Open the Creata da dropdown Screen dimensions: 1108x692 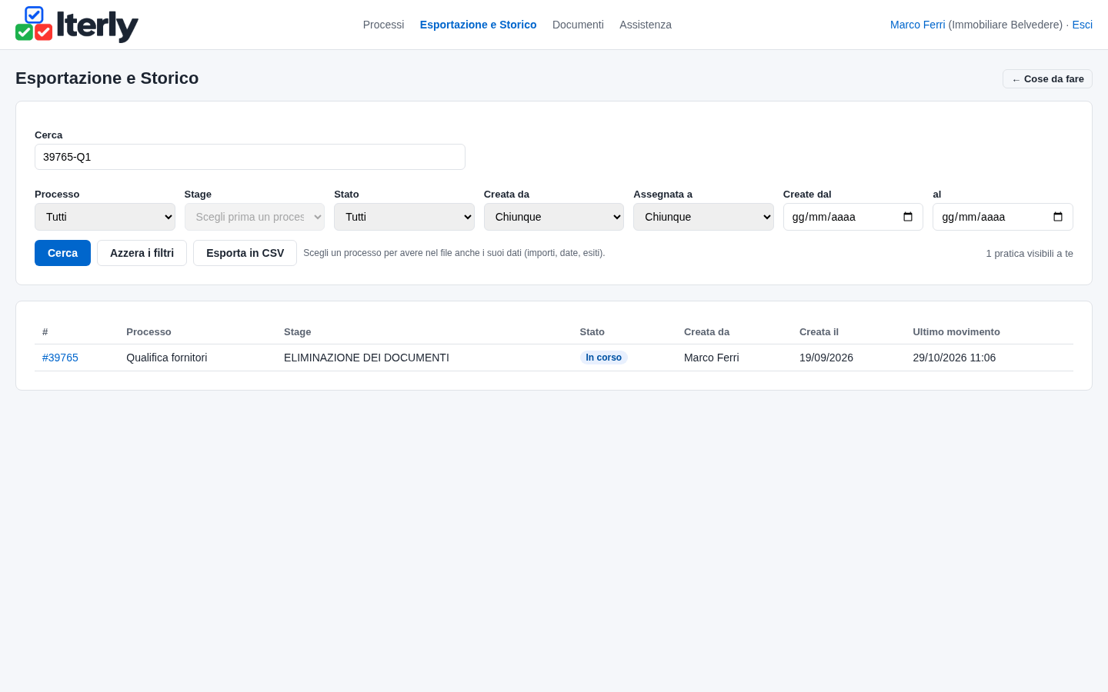pyautogui.click(x=554, y=217)
